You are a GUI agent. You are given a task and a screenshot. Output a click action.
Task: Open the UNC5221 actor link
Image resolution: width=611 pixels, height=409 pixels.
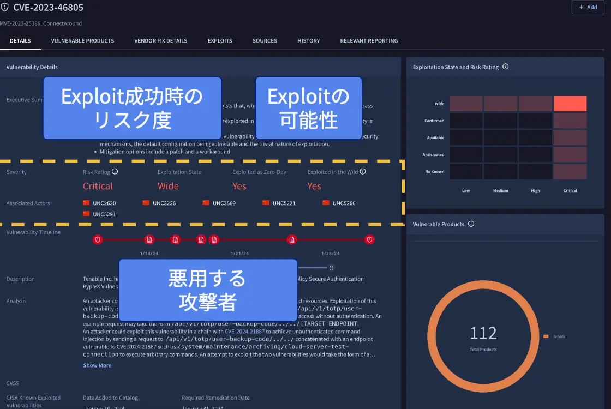[284, 203]
